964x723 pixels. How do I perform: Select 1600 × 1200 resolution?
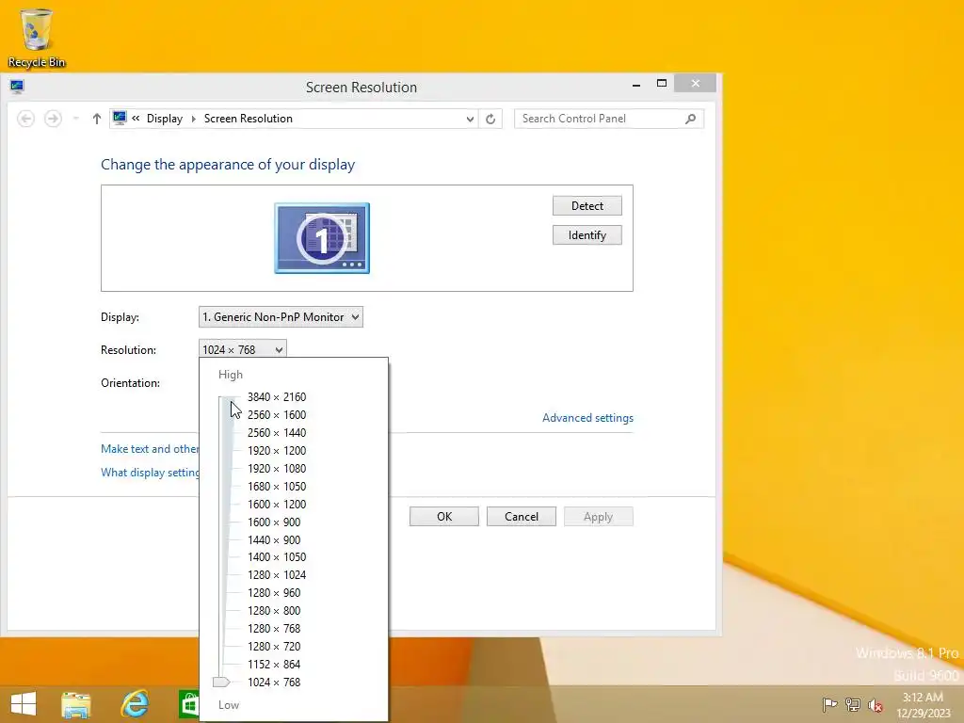pyautogui.click(x=277, y=505)
